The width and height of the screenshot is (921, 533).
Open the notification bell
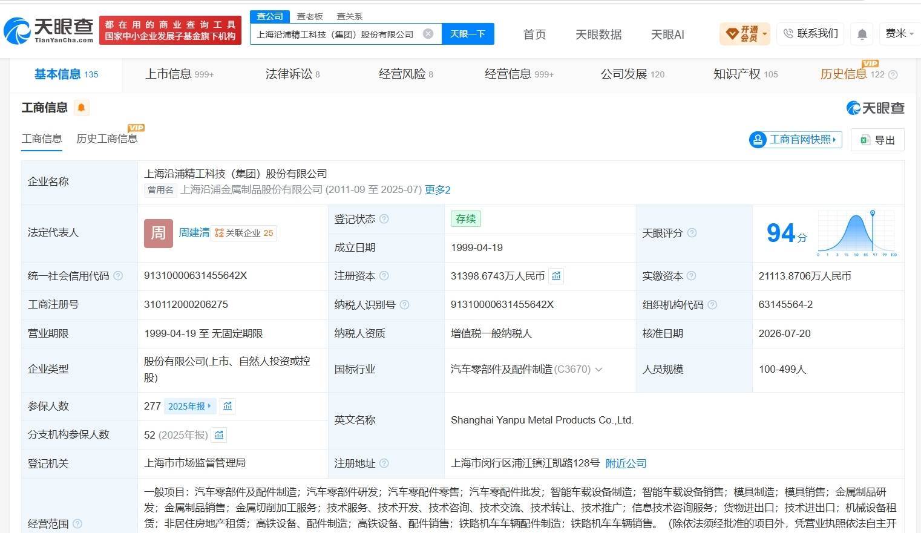pyautogui.click(x=862, y=34)
